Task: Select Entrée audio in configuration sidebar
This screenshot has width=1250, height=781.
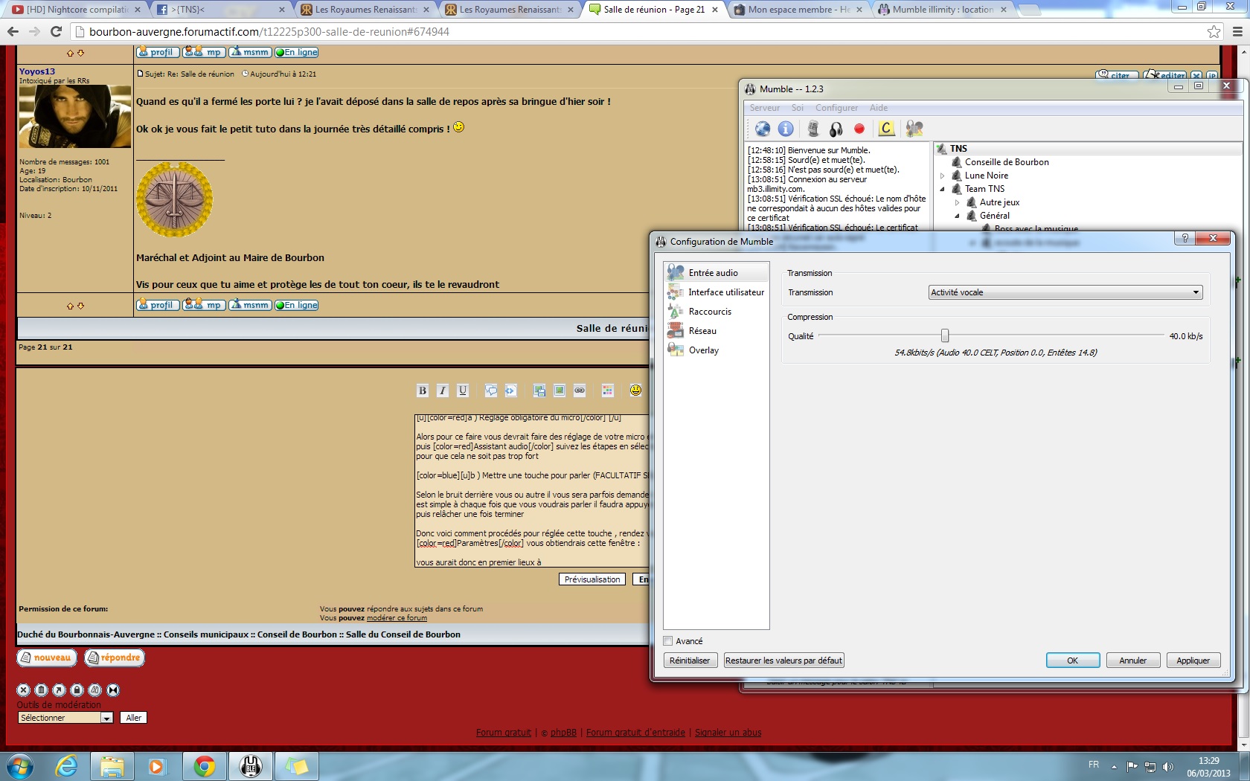Action: click(717, 272)
